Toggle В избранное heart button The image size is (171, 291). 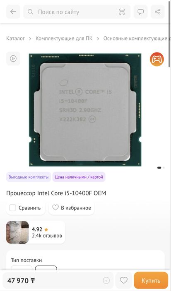72,208
